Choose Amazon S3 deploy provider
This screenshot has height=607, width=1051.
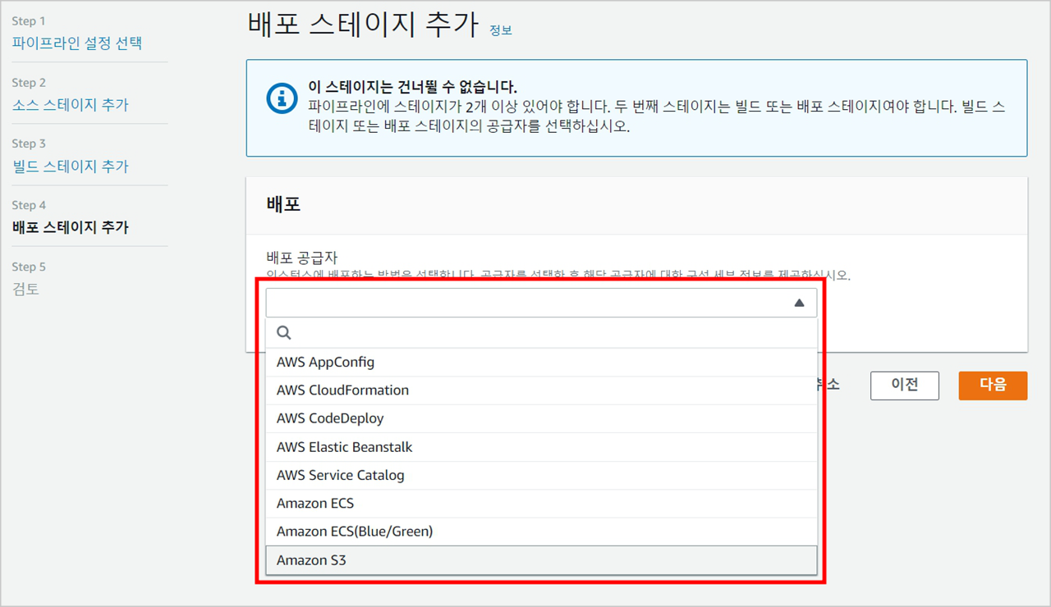point(542,560)
